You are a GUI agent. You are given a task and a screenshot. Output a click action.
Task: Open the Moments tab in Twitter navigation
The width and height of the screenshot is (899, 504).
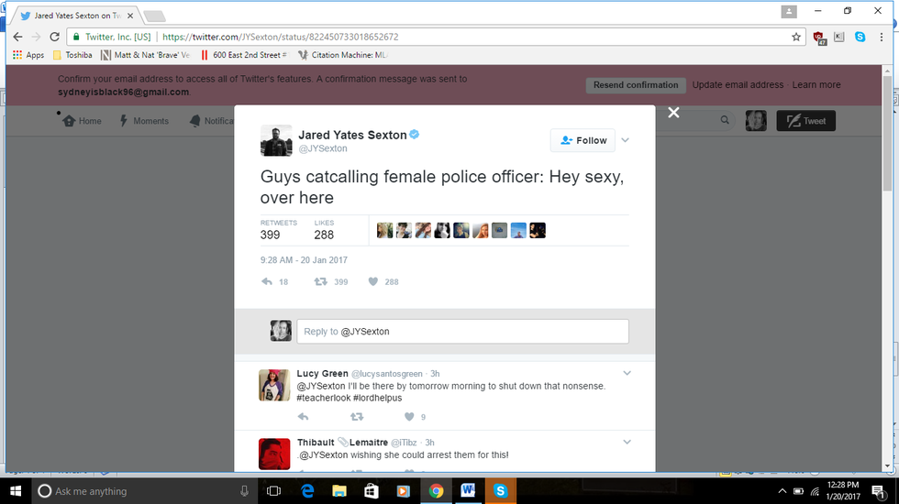tap(144, 121)
